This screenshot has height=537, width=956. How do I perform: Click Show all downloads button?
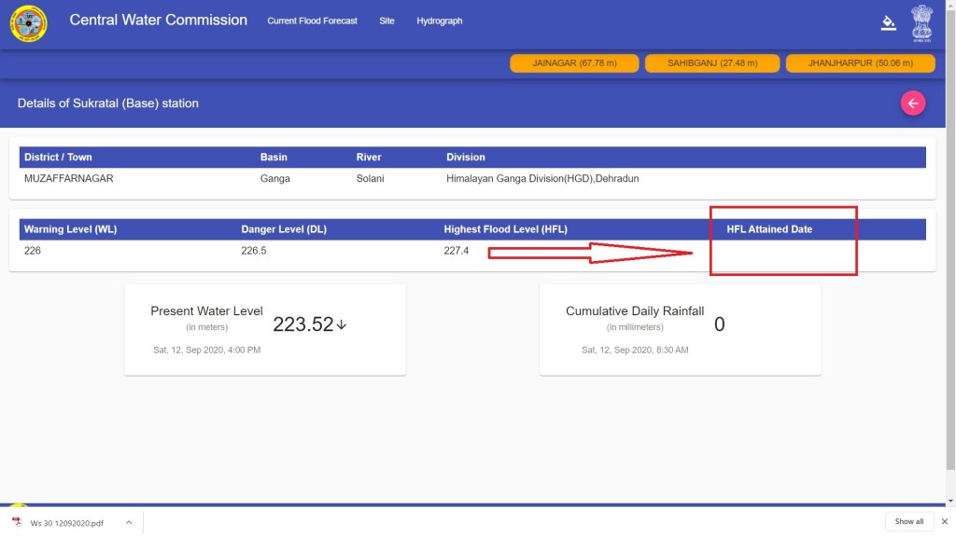click(908, 521)
